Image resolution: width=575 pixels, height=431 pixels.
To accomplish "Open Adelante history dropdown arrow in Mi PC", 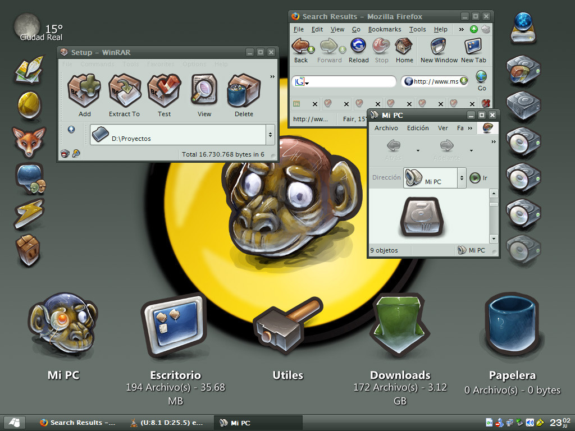I will point(471,150).
